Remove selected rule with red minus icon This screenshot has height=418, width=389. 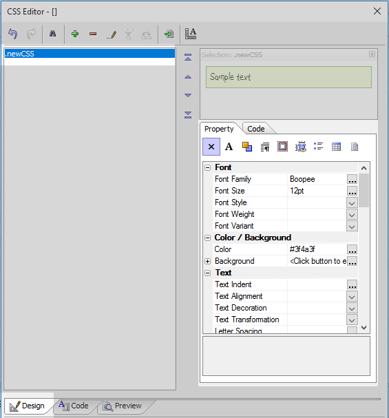pyautogui.click(x=93, y=34)
